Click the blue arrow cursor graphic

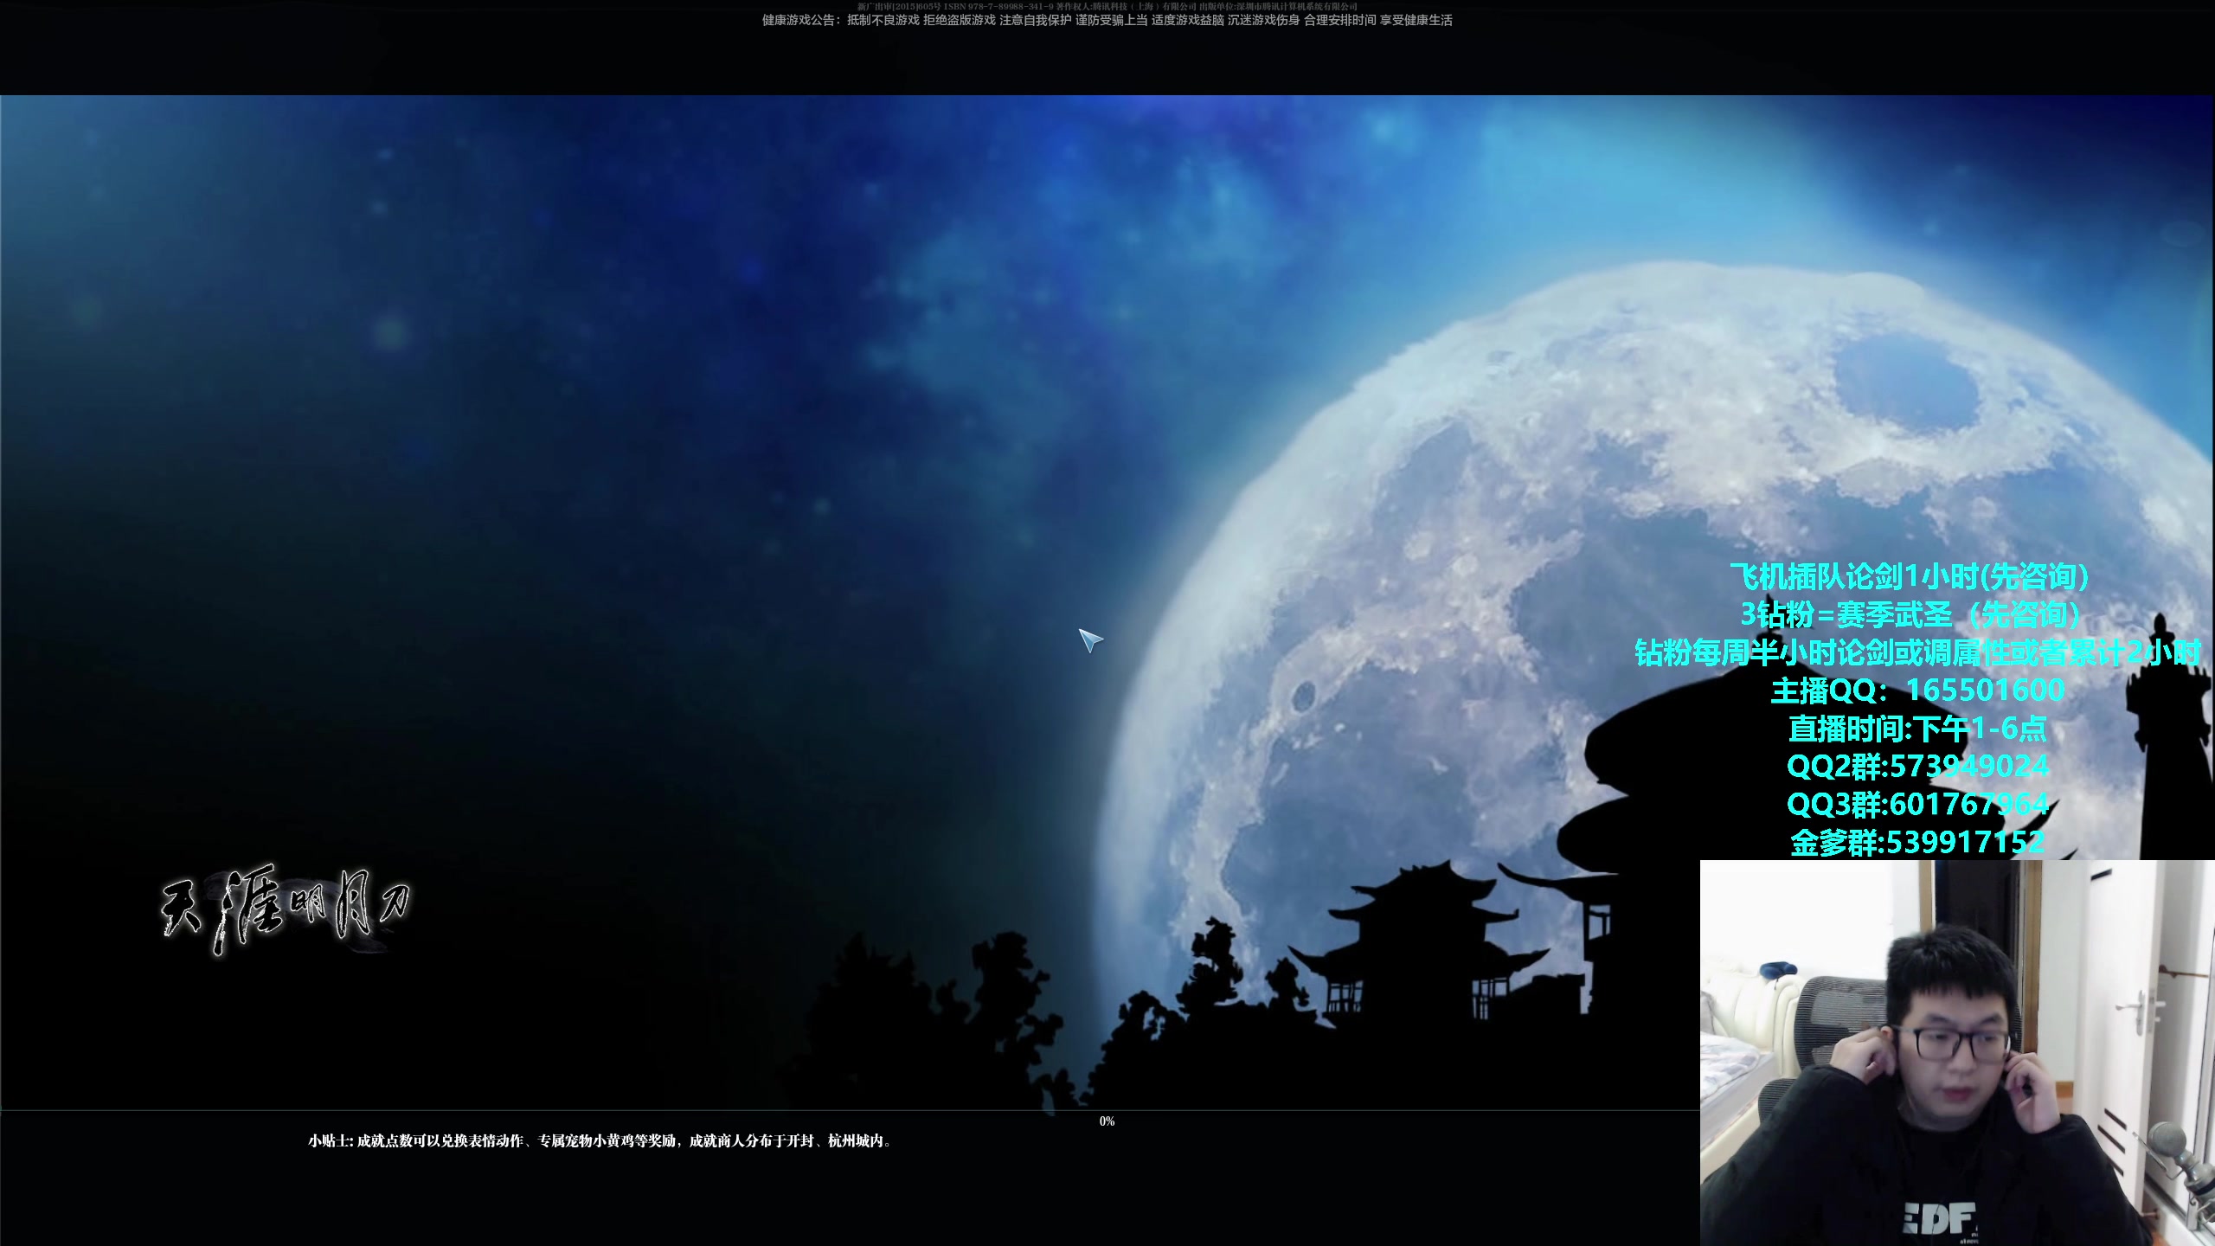(1089, 640)
